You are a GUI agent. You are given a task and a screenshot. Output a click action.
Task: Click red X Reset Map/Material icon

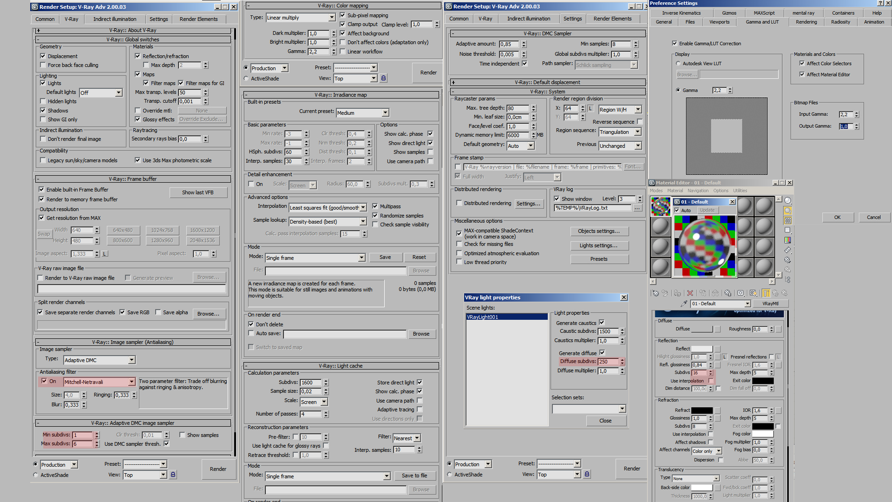pyautogui.click(x=690, y=293)
